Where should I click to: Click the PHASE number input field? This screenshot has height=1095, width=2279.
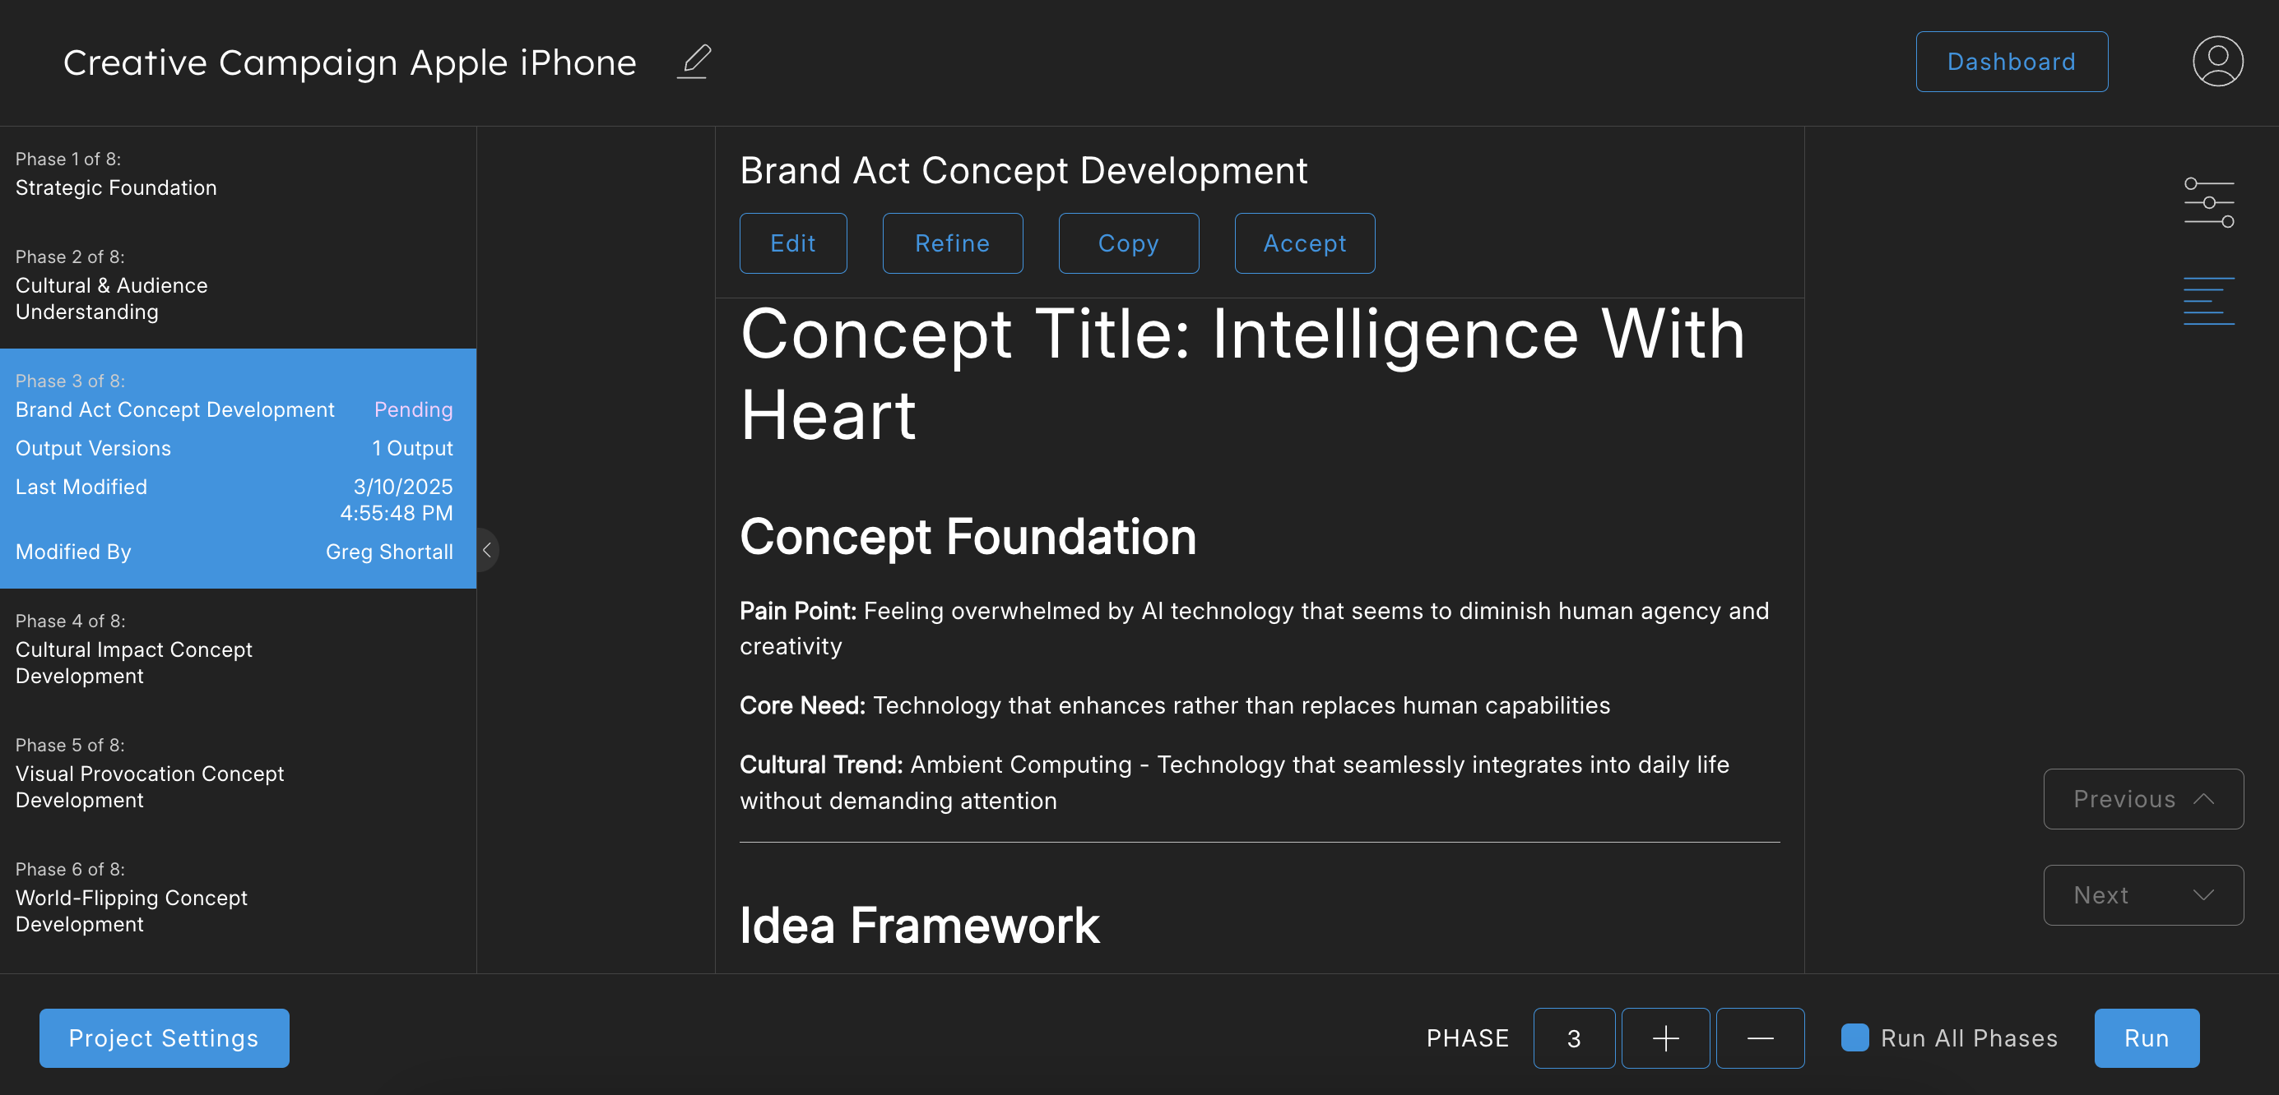pyautogui.click(x=1573, y=1037)
